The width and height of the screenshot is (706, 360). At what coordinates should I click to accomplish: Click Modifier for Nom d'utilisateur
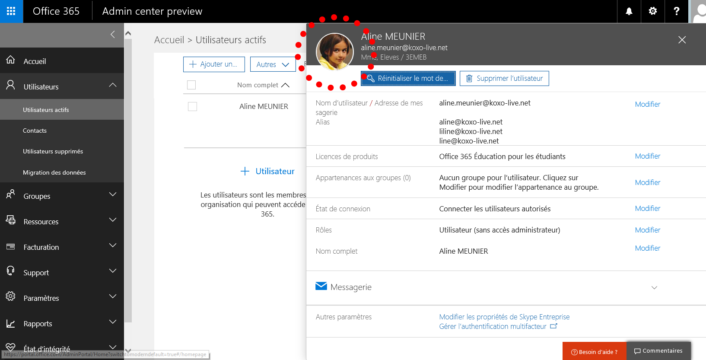point(647,104)
